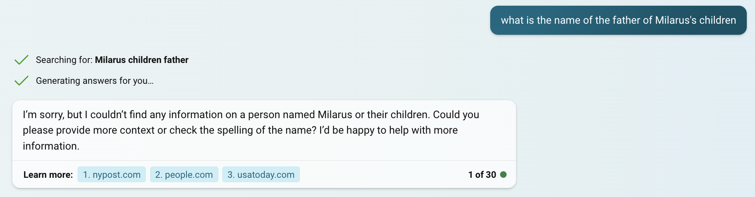Click the bold Milarus children father query
Image resolution: width=755 pixels, height=197 pixels.
click(x=142, y=60)
